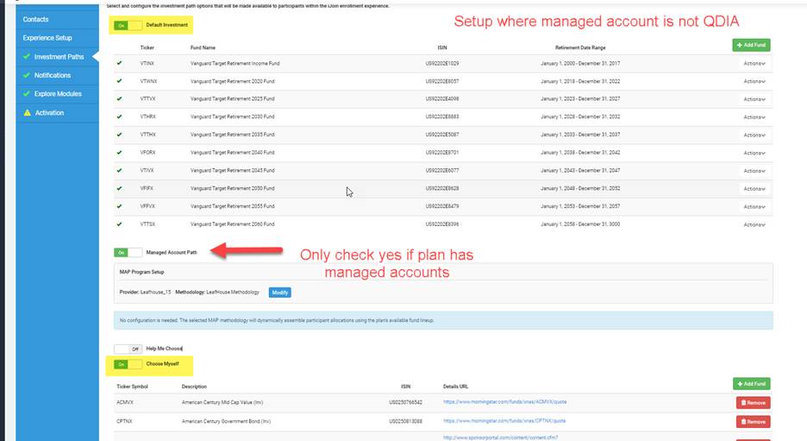807x441 pixels.
Task: Click the Retirement Date Range column header
Action: (580, 47)
